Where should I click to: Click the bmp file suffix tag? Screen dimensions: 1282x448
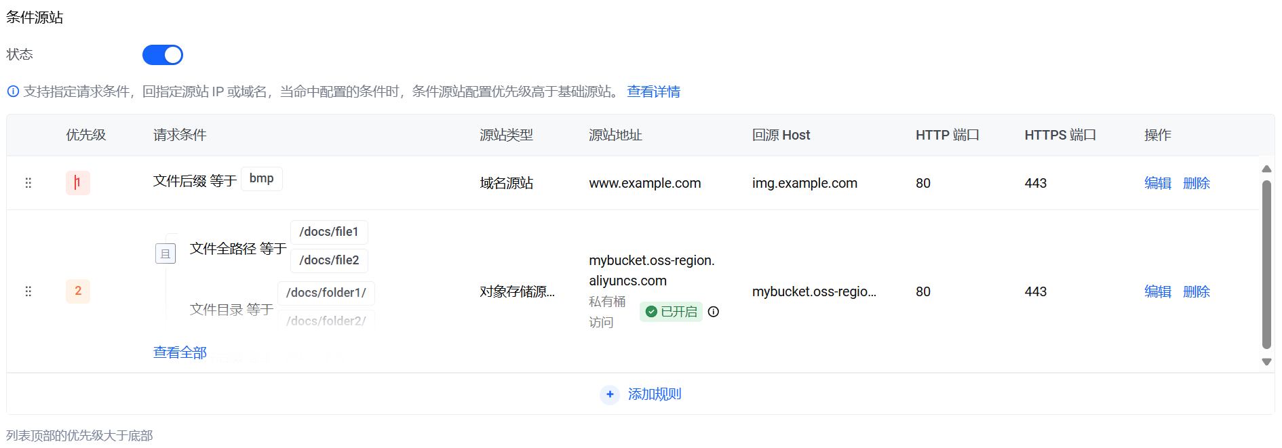[x=261, y=179]
